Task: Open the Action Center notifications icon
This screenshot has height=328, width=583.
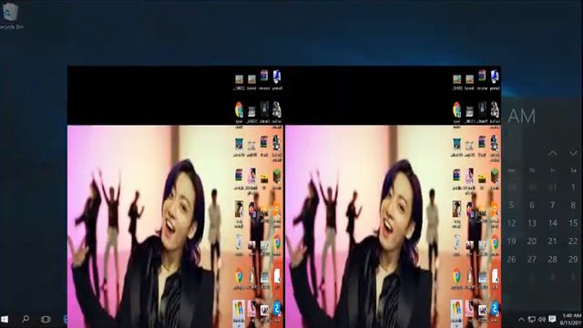Action: coord(553,319)
